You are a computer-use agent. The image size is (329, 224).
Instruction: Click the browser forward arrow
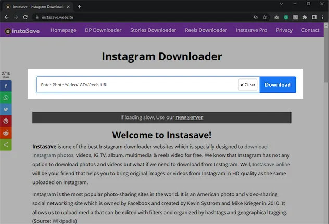[x=16, y=17]
